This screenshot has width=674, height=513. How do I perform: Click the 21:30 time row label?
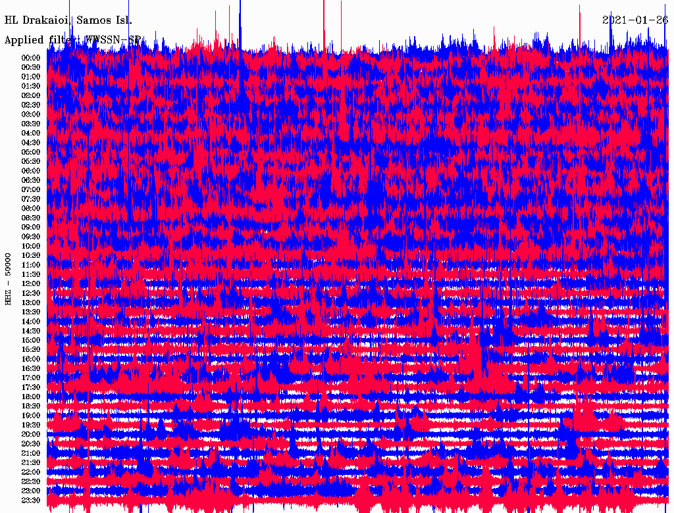[31, 462]
